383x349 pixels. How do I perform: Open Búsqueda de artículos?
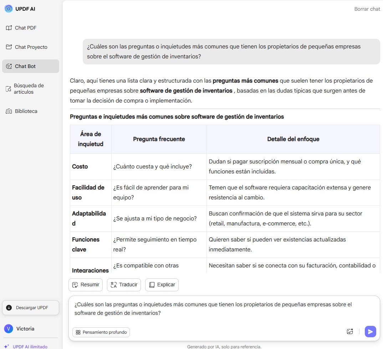coord(31,89)
